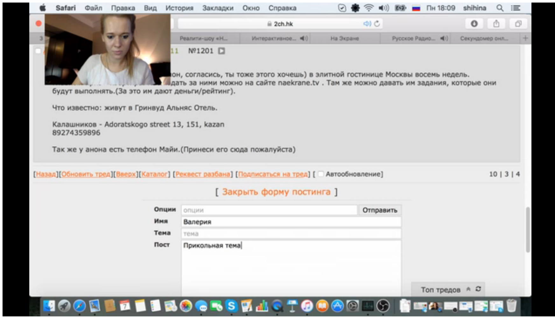The height and width of the screenshot is (317, 555).
Task: Open Numbers in the dock
Action: point(262,306)
